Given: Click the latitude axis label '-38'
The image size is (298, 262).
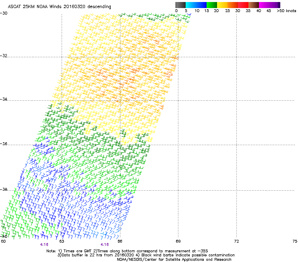Looking at the screenshot, I should [4, 189].
